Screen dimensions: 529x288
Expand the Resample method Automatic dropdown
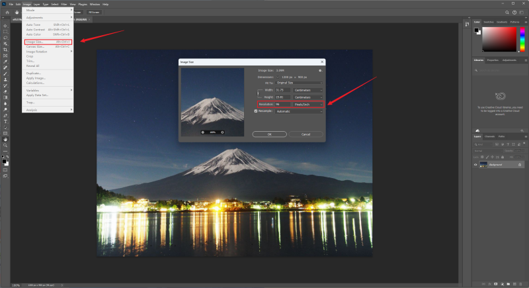pos(297,111)
